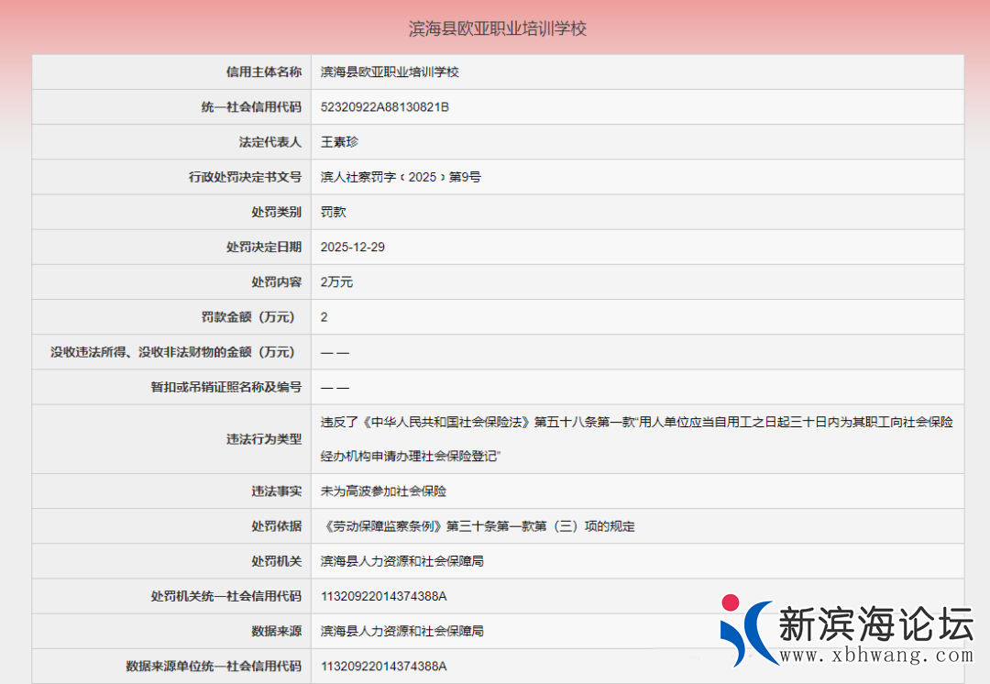
Task: Click the penalty content value 2万元
Action: [x=336, y=282]
